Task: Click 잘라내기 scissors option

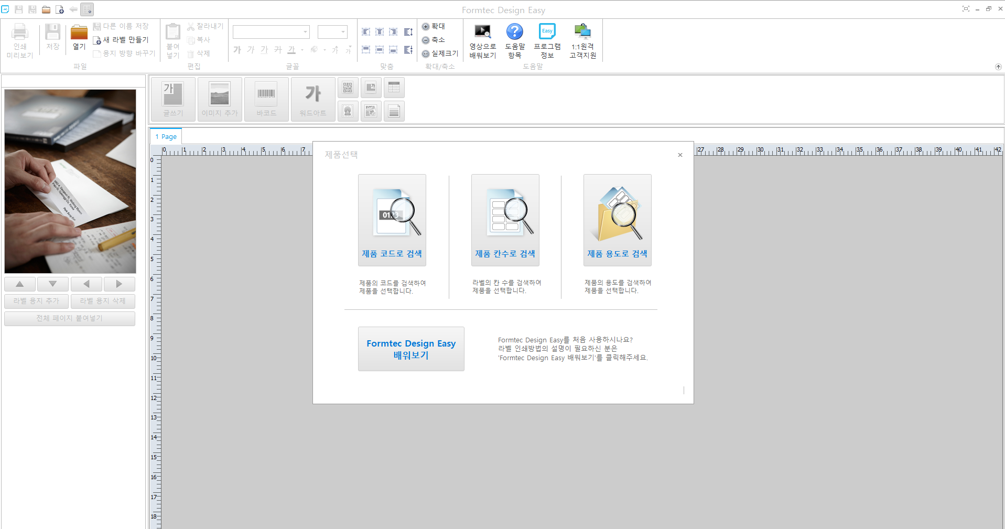Action: coord(205,26)
